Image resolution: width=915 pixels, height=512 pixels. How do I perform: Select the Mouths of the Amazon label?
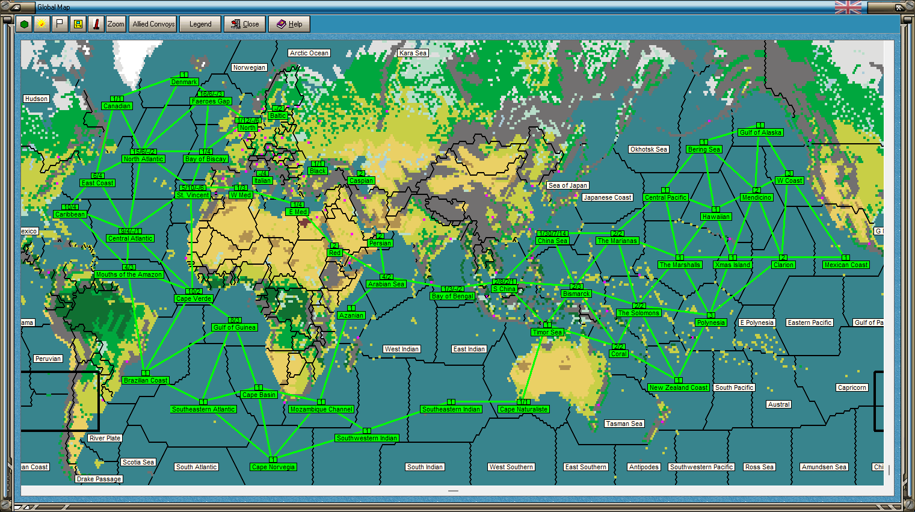click(x=129, y=274)
